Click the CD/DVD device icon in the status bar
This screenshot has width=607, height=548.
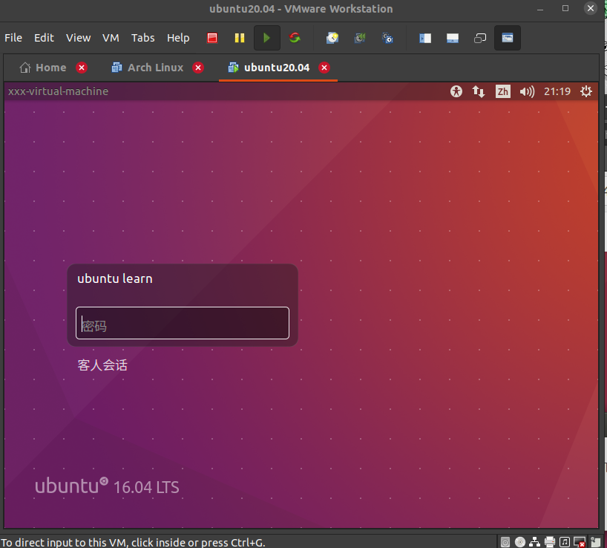coord(520,541)
